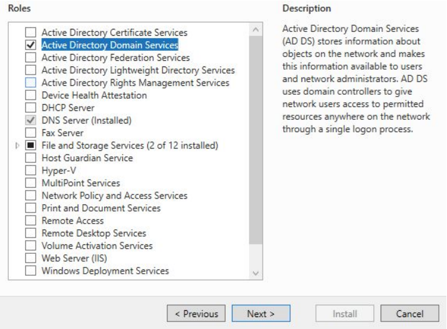Expand the File and Storage Services node
This screenshot has height=329, width=447.
point(17,145)
